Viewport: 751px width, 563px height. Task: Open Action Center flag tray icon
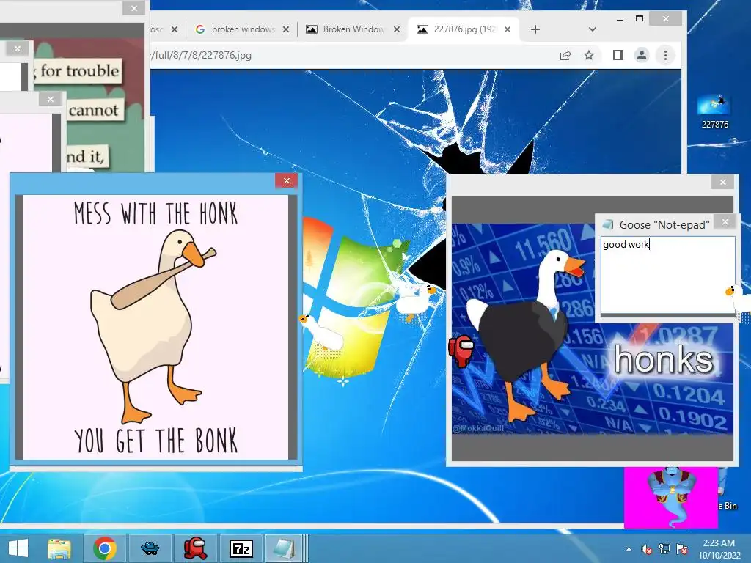point(682,549)
